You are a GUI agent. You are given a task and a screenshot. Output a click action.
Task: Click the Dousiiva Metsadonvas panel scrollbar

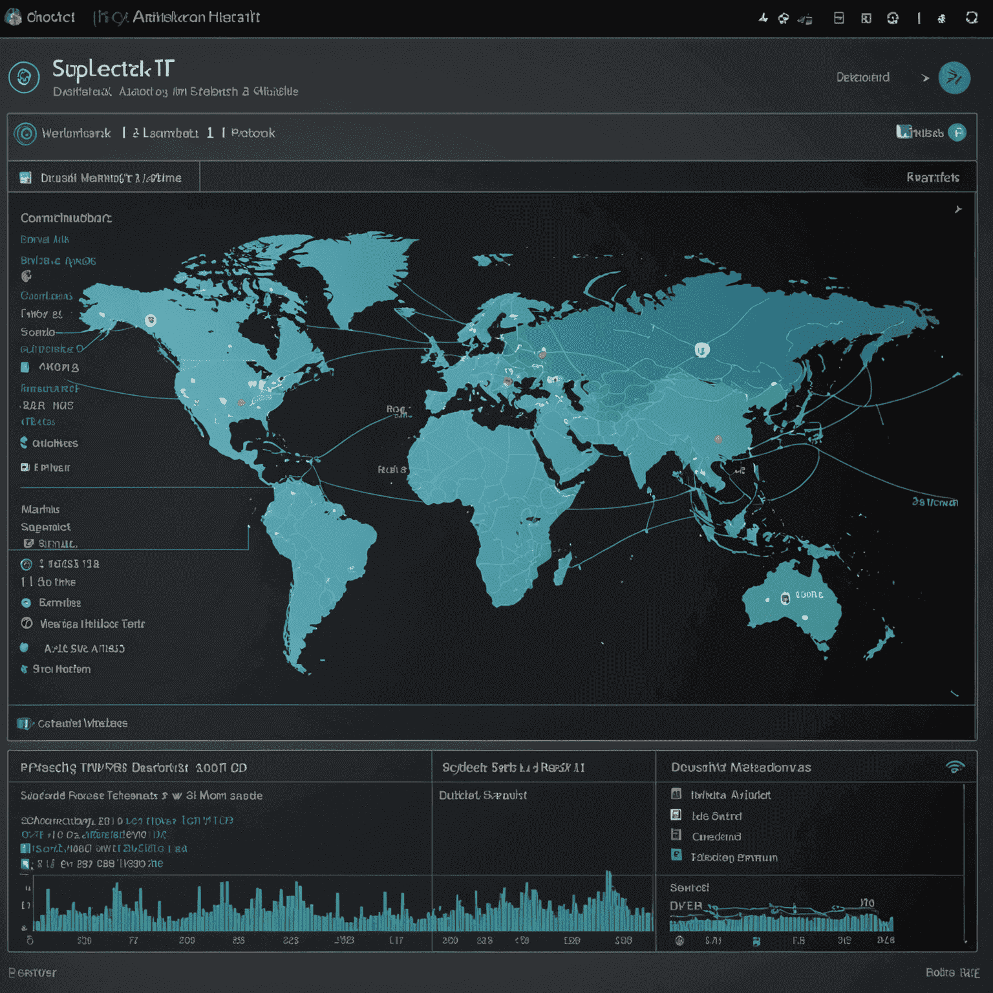(964, 863)
